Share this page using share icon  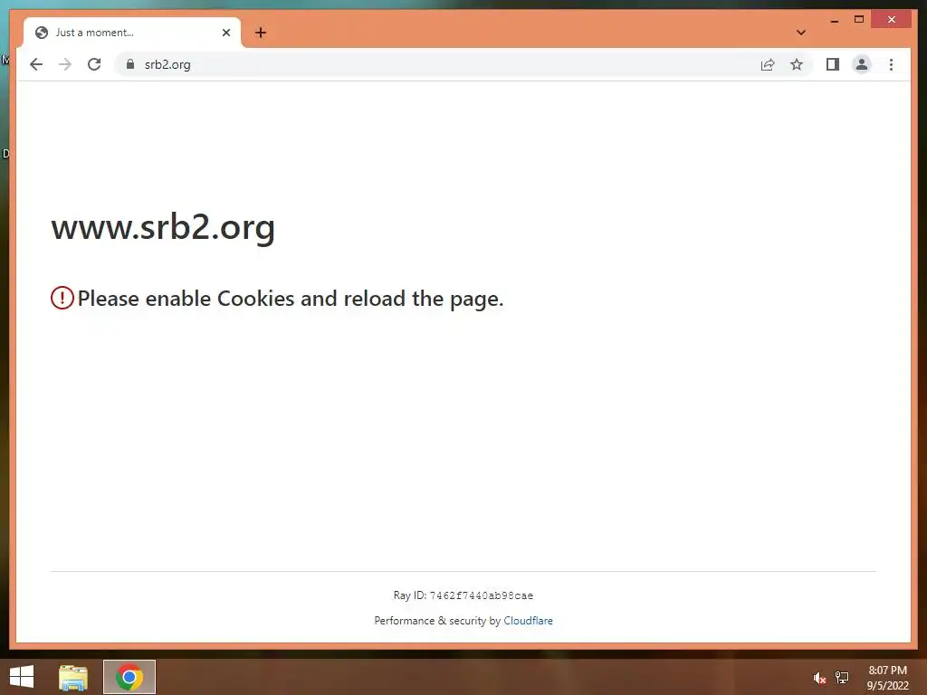tap(768, 64)
